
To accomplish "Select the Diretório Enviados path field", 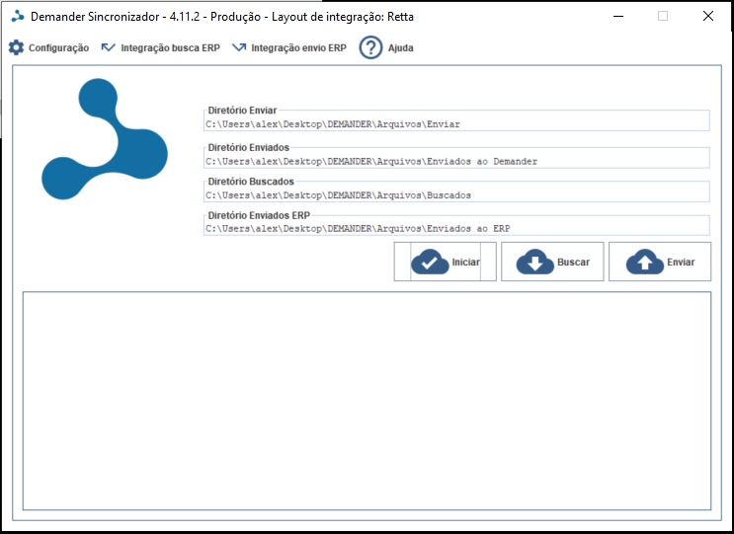I will 456,161.
